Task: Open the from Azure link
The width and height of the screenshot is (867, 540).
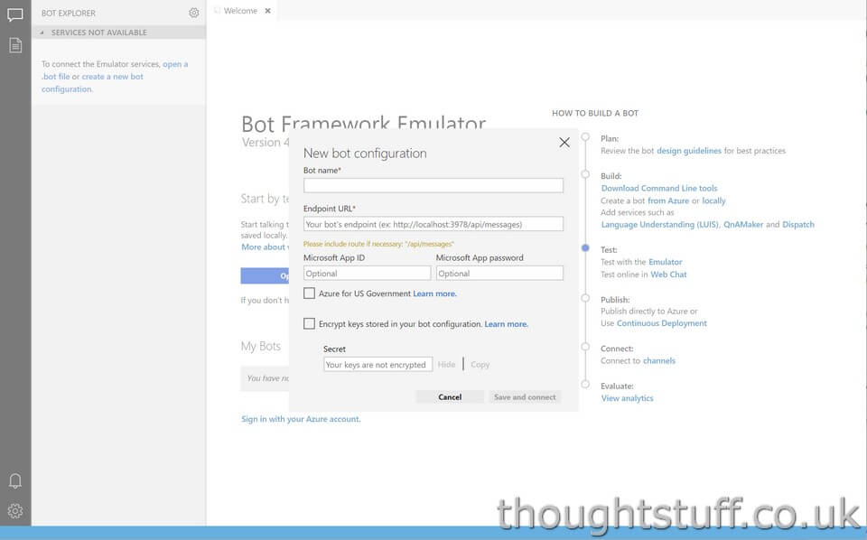Action: tap(668, 200)
